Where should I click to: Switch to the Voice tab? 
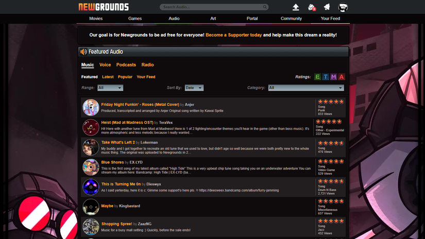click(x=105, y=65)
